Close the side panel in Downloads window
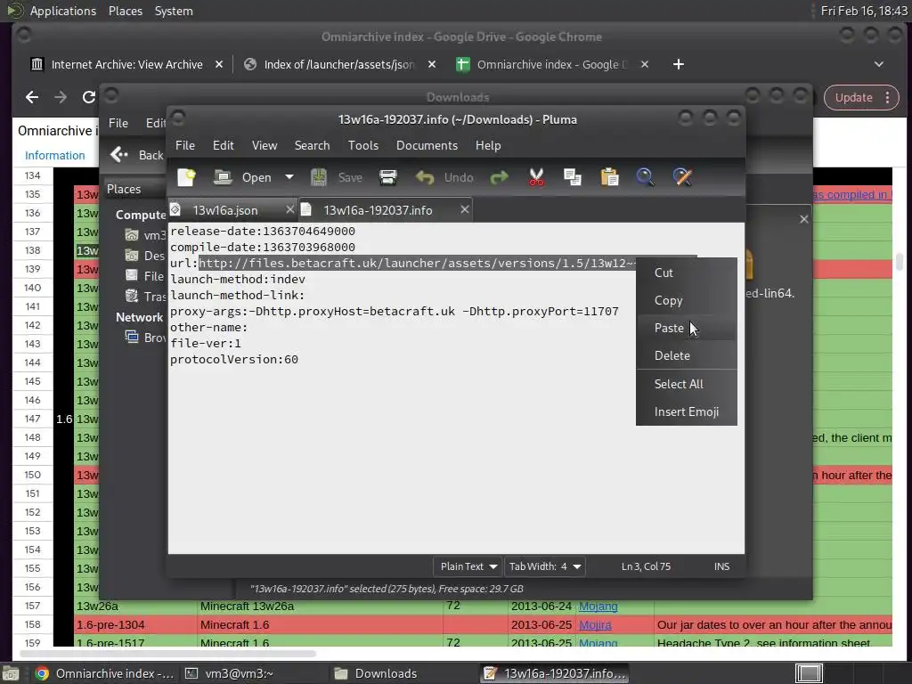Screen dimensions: 912x684 [x=804, y=219]
